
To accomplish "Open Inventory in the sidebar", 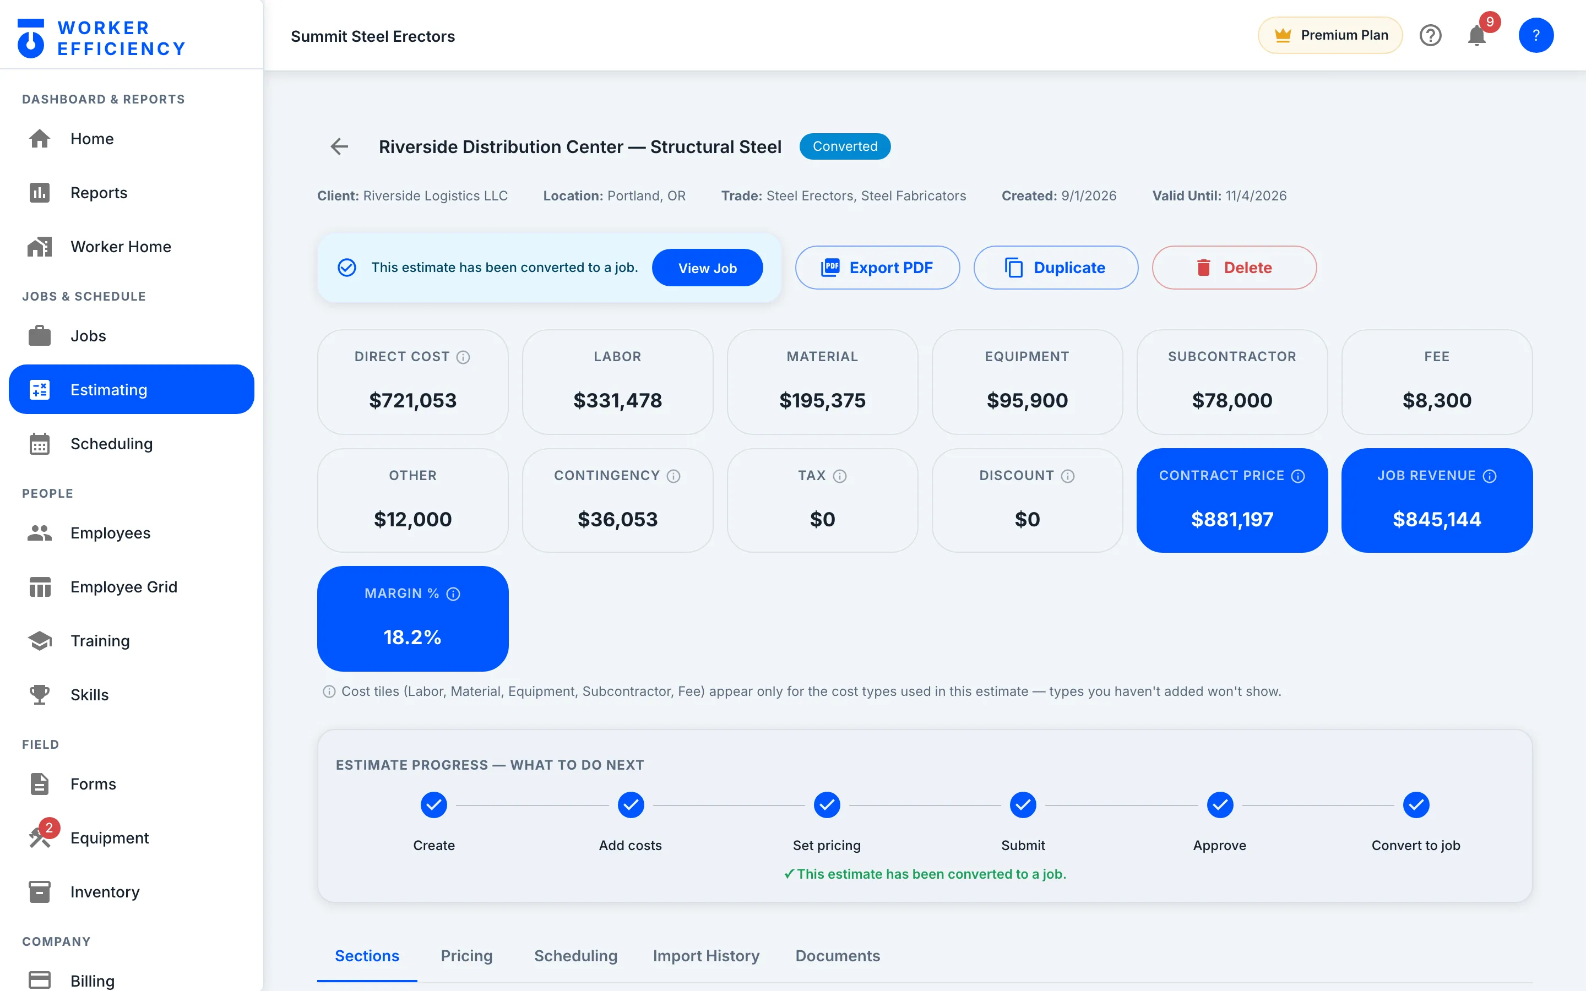I will pos(132,891).
